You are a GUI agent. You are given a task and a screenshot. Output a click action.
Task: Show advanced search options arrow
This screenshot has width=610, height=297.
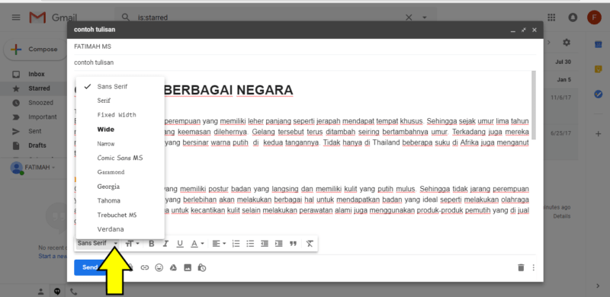click(x=424, y=18)
